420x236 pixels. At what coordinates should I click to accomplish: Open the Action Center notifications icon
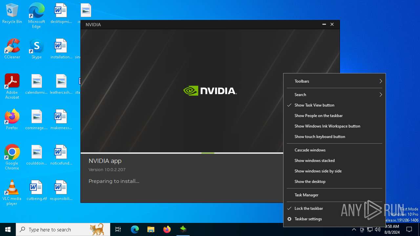[409, 229]
